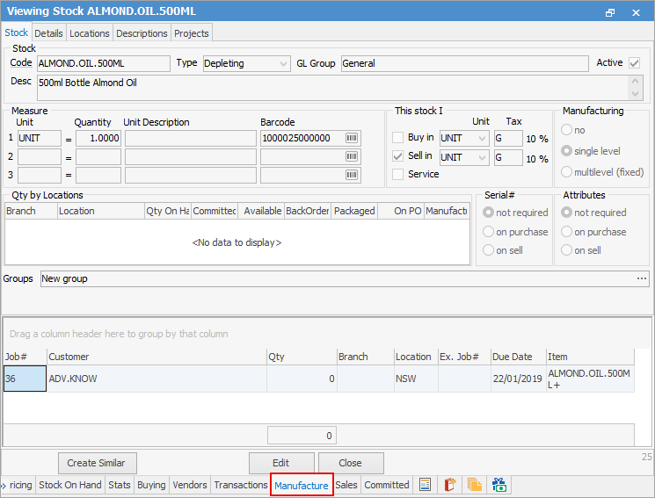The height and width of the screenshot is (498, 655).
Task: Switch to the Locations tab
Action: point(90,33)
